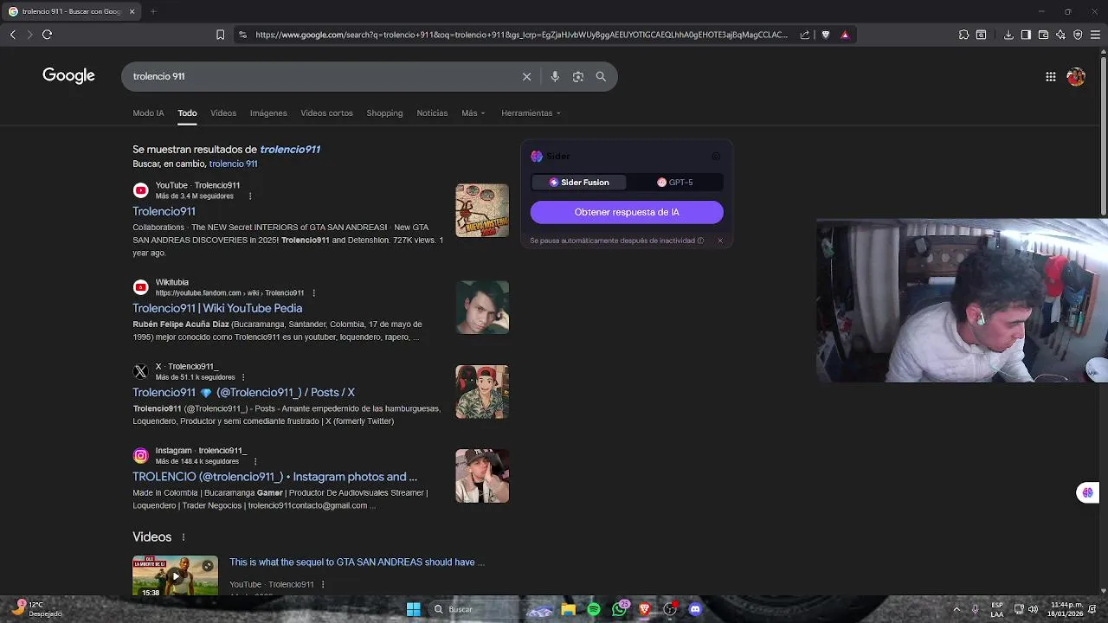
Task: Open the volume control in tray
Action: [x=1033, y=609]
